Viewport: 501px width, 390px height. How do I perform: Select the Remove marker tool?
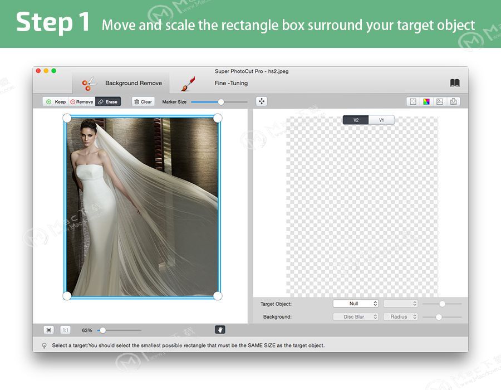pos(82,101)
